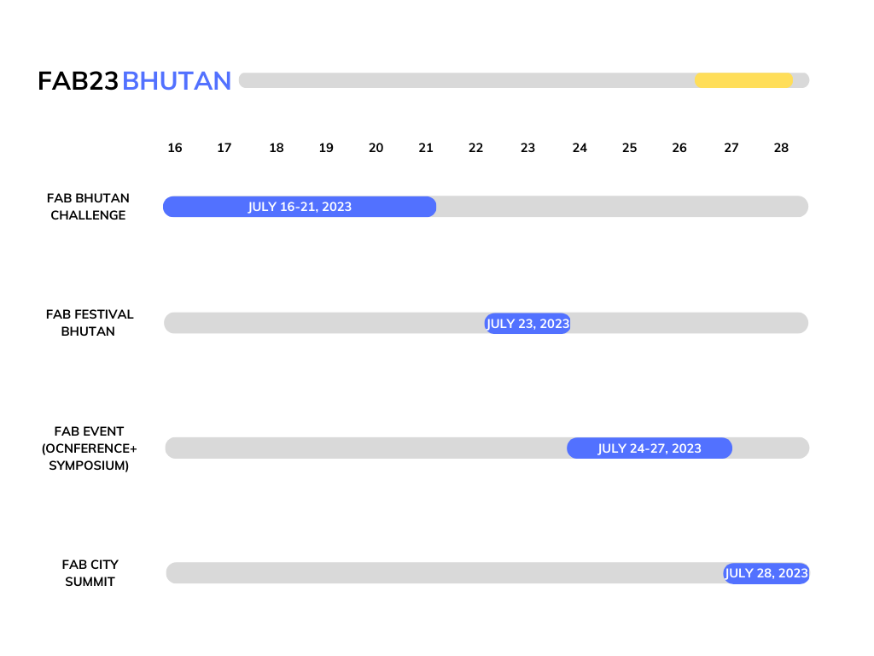This screenshot has height=656, width=874.
Task: Click the FAB EVENT conference symposium label
Action: pos(89,448)
